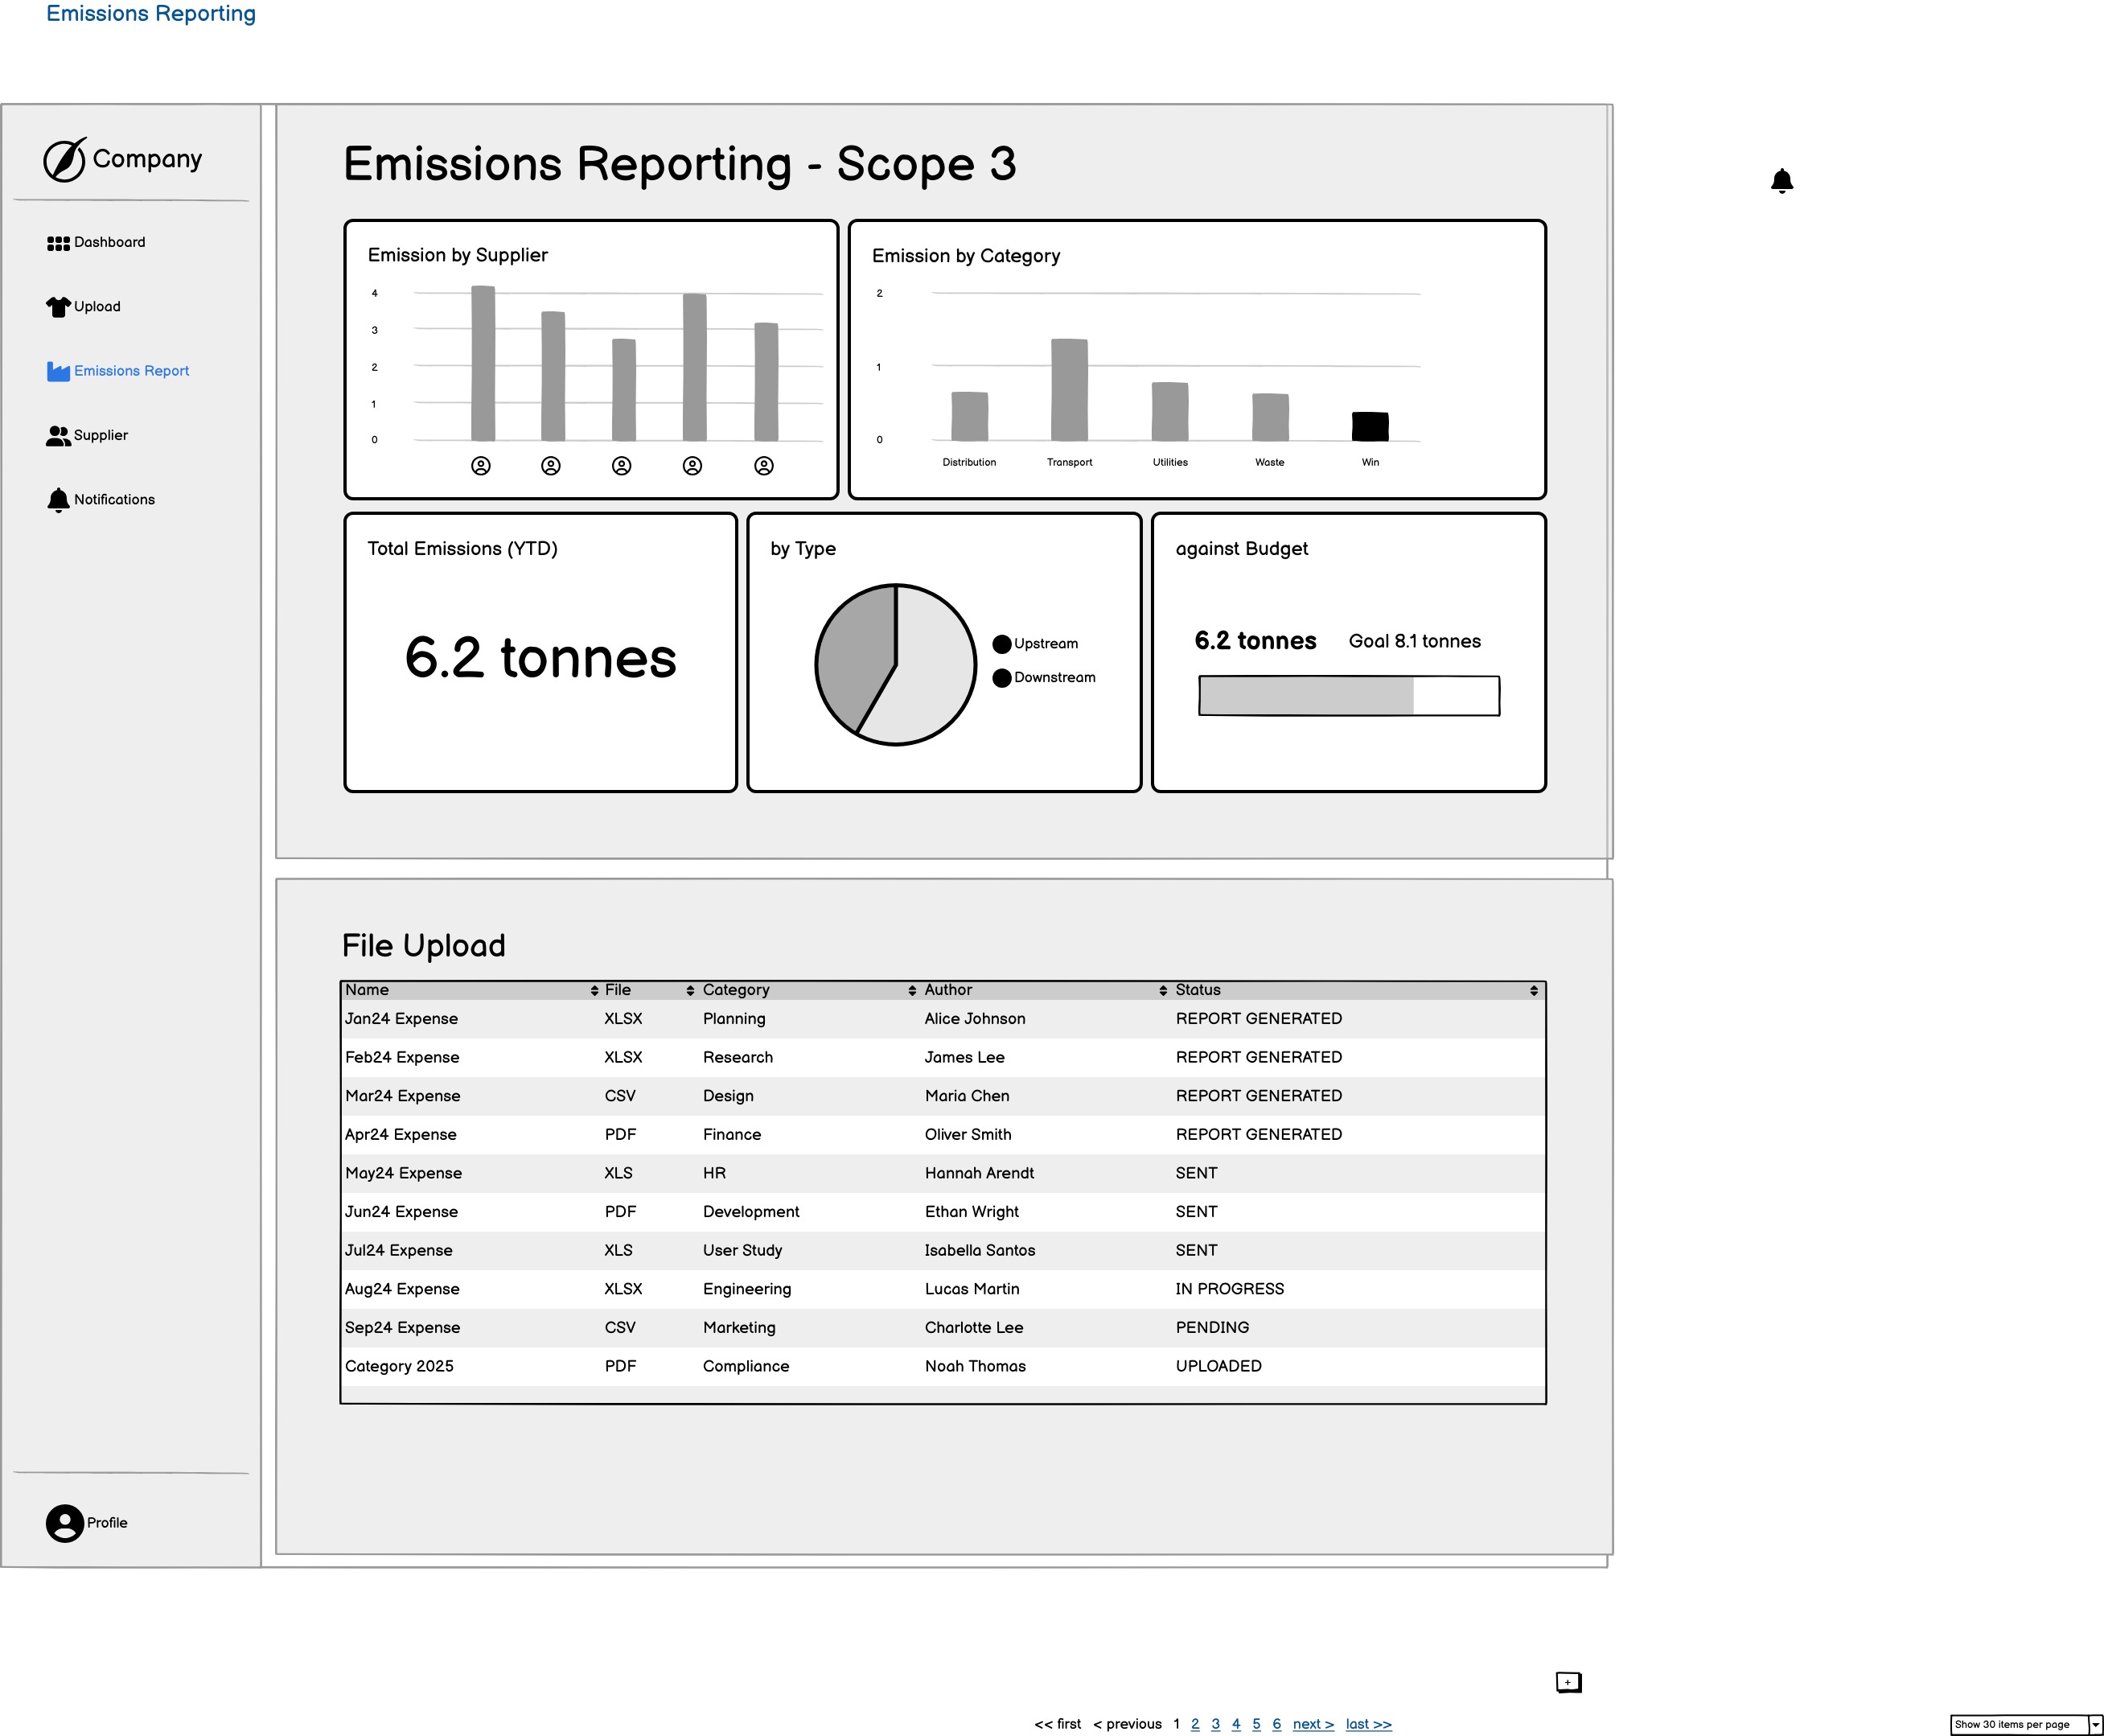Open Dashboard from the sidebar grid icon
The width and height of the screenshot is (2104, 1736).
[x=58, y=243]
